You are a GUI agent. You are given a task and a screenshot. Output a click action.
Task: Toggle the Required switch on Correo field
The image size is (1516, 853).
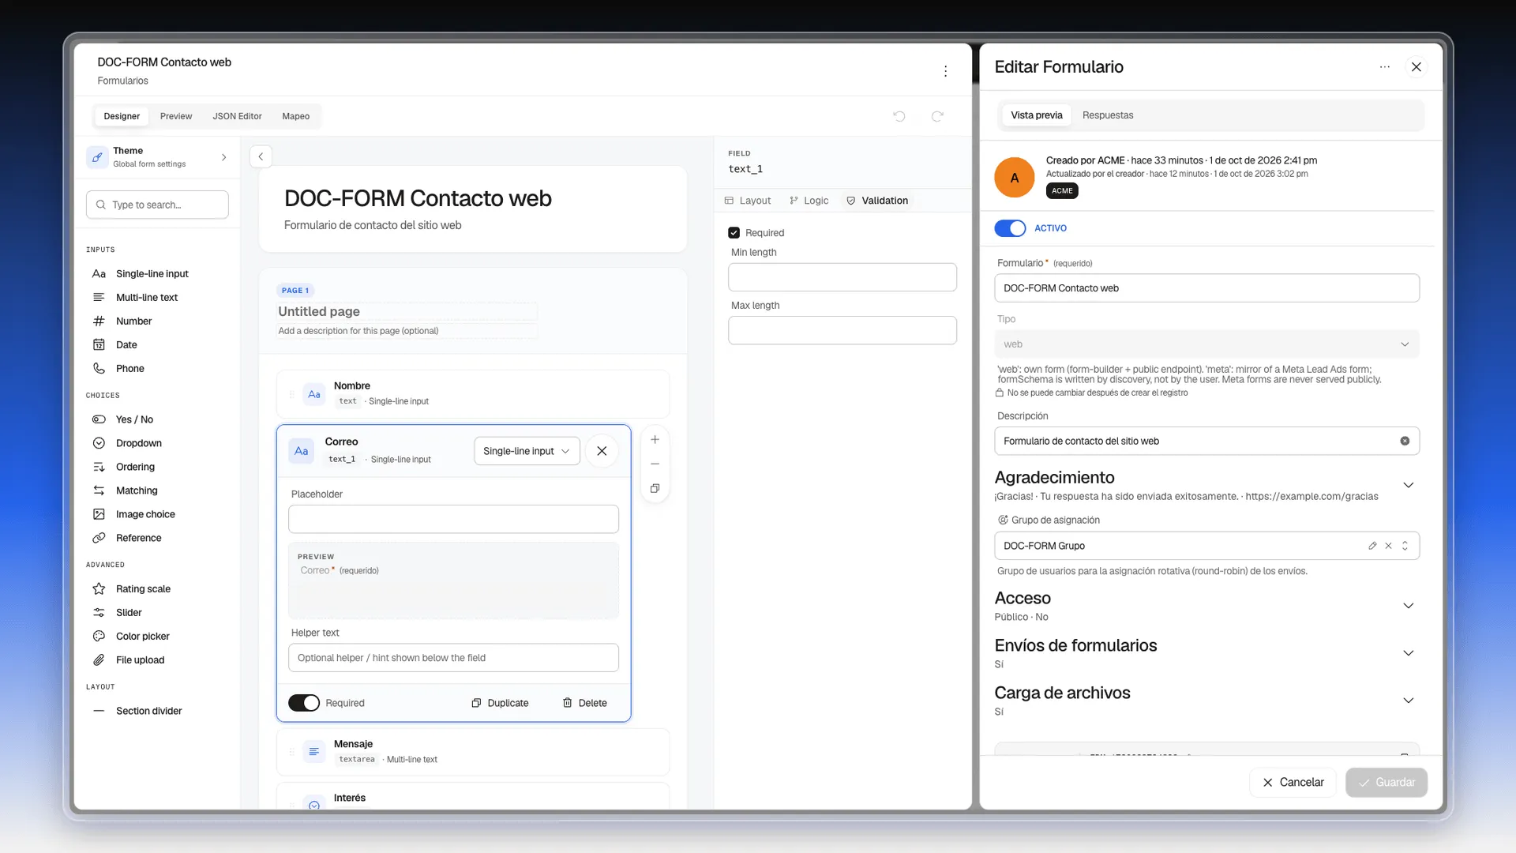[303, 703]
